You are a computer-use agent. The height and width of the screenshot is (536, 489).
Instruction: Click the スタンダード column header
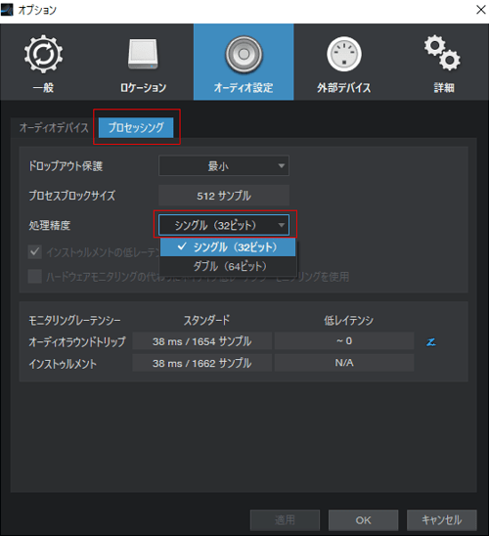point(206,320)
